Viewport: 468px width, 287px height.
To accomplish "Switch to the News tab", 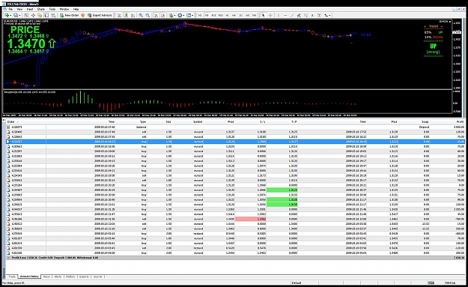I will click(x=46, y=277).
